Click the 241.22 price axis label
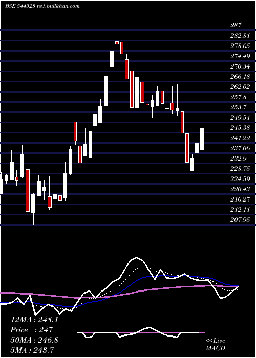This screenshot has height=358, width=256. click(x=240, y=138)
